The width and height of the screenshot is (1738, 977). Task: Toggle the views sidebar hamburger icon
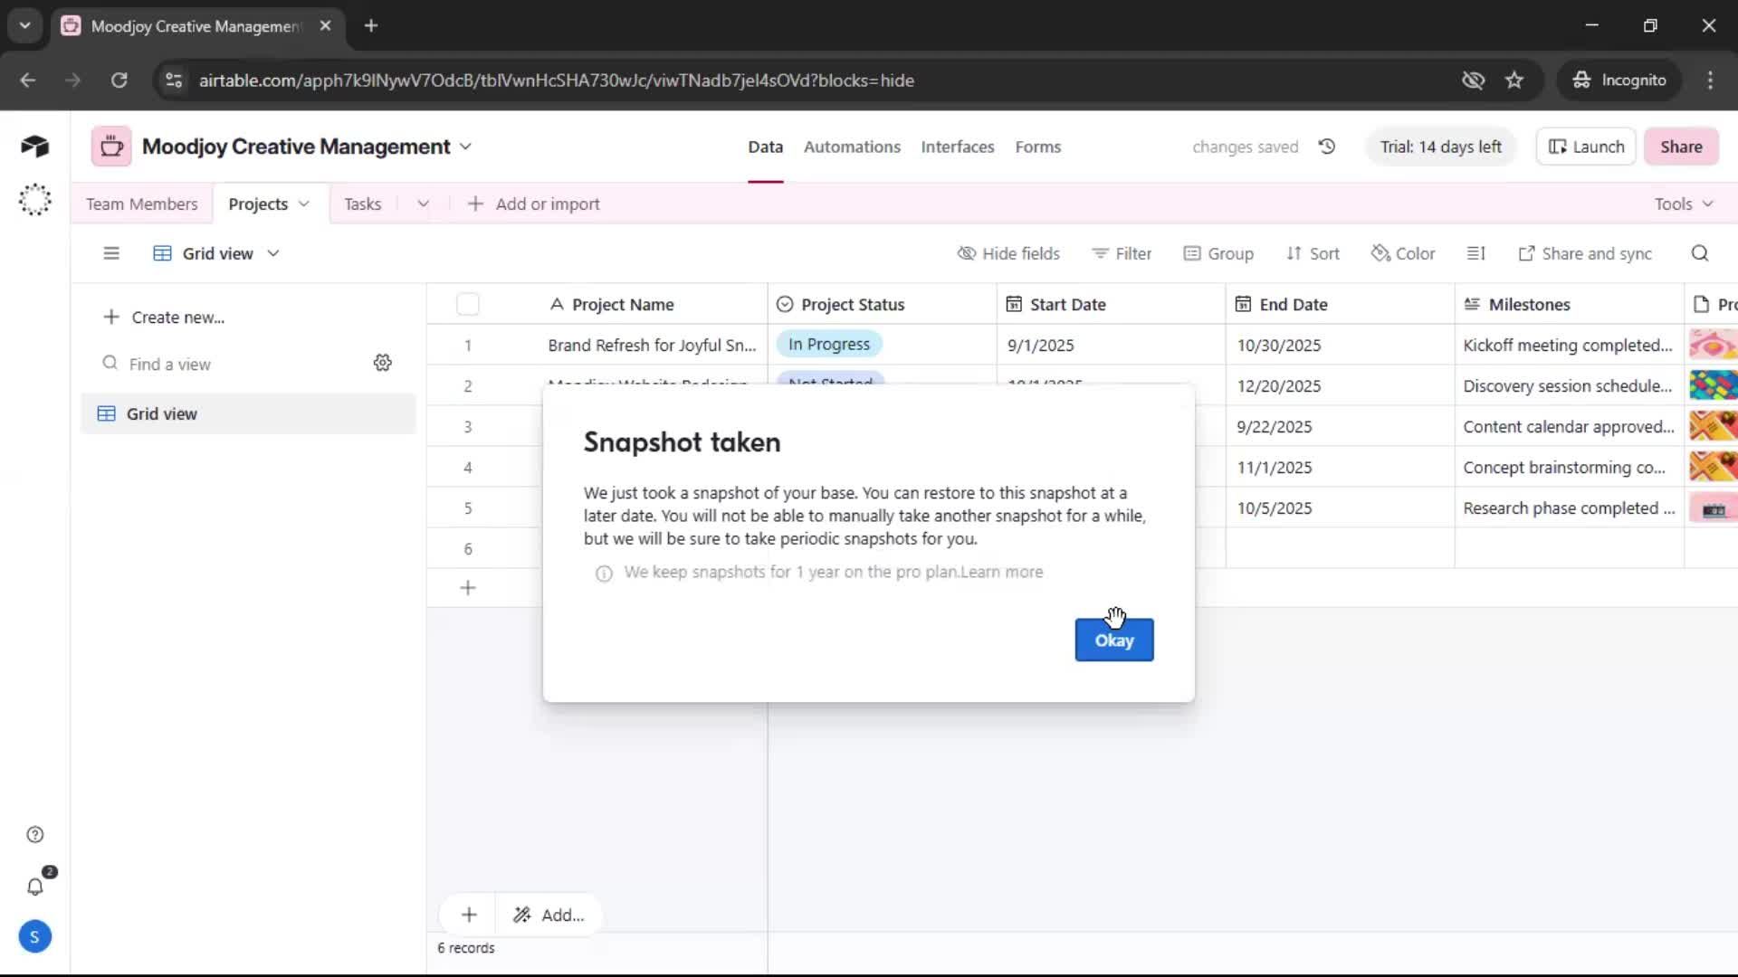coord(111,253)
